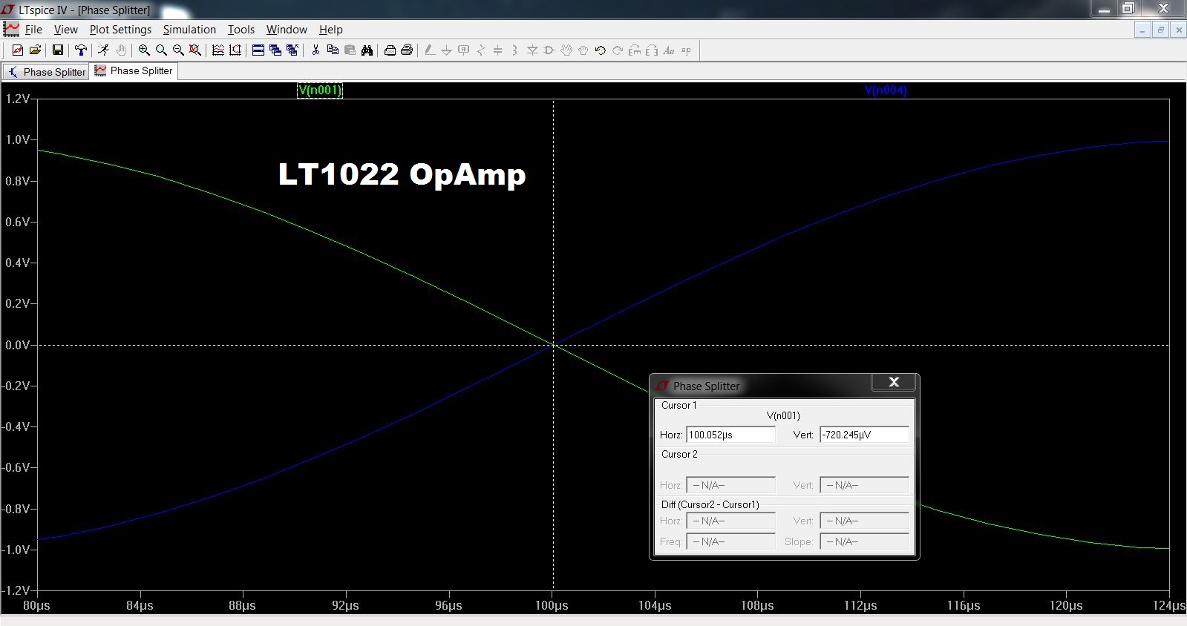Click the Place Resistor icon
This screenshot has height=626, width=1187.
(481, 50)
